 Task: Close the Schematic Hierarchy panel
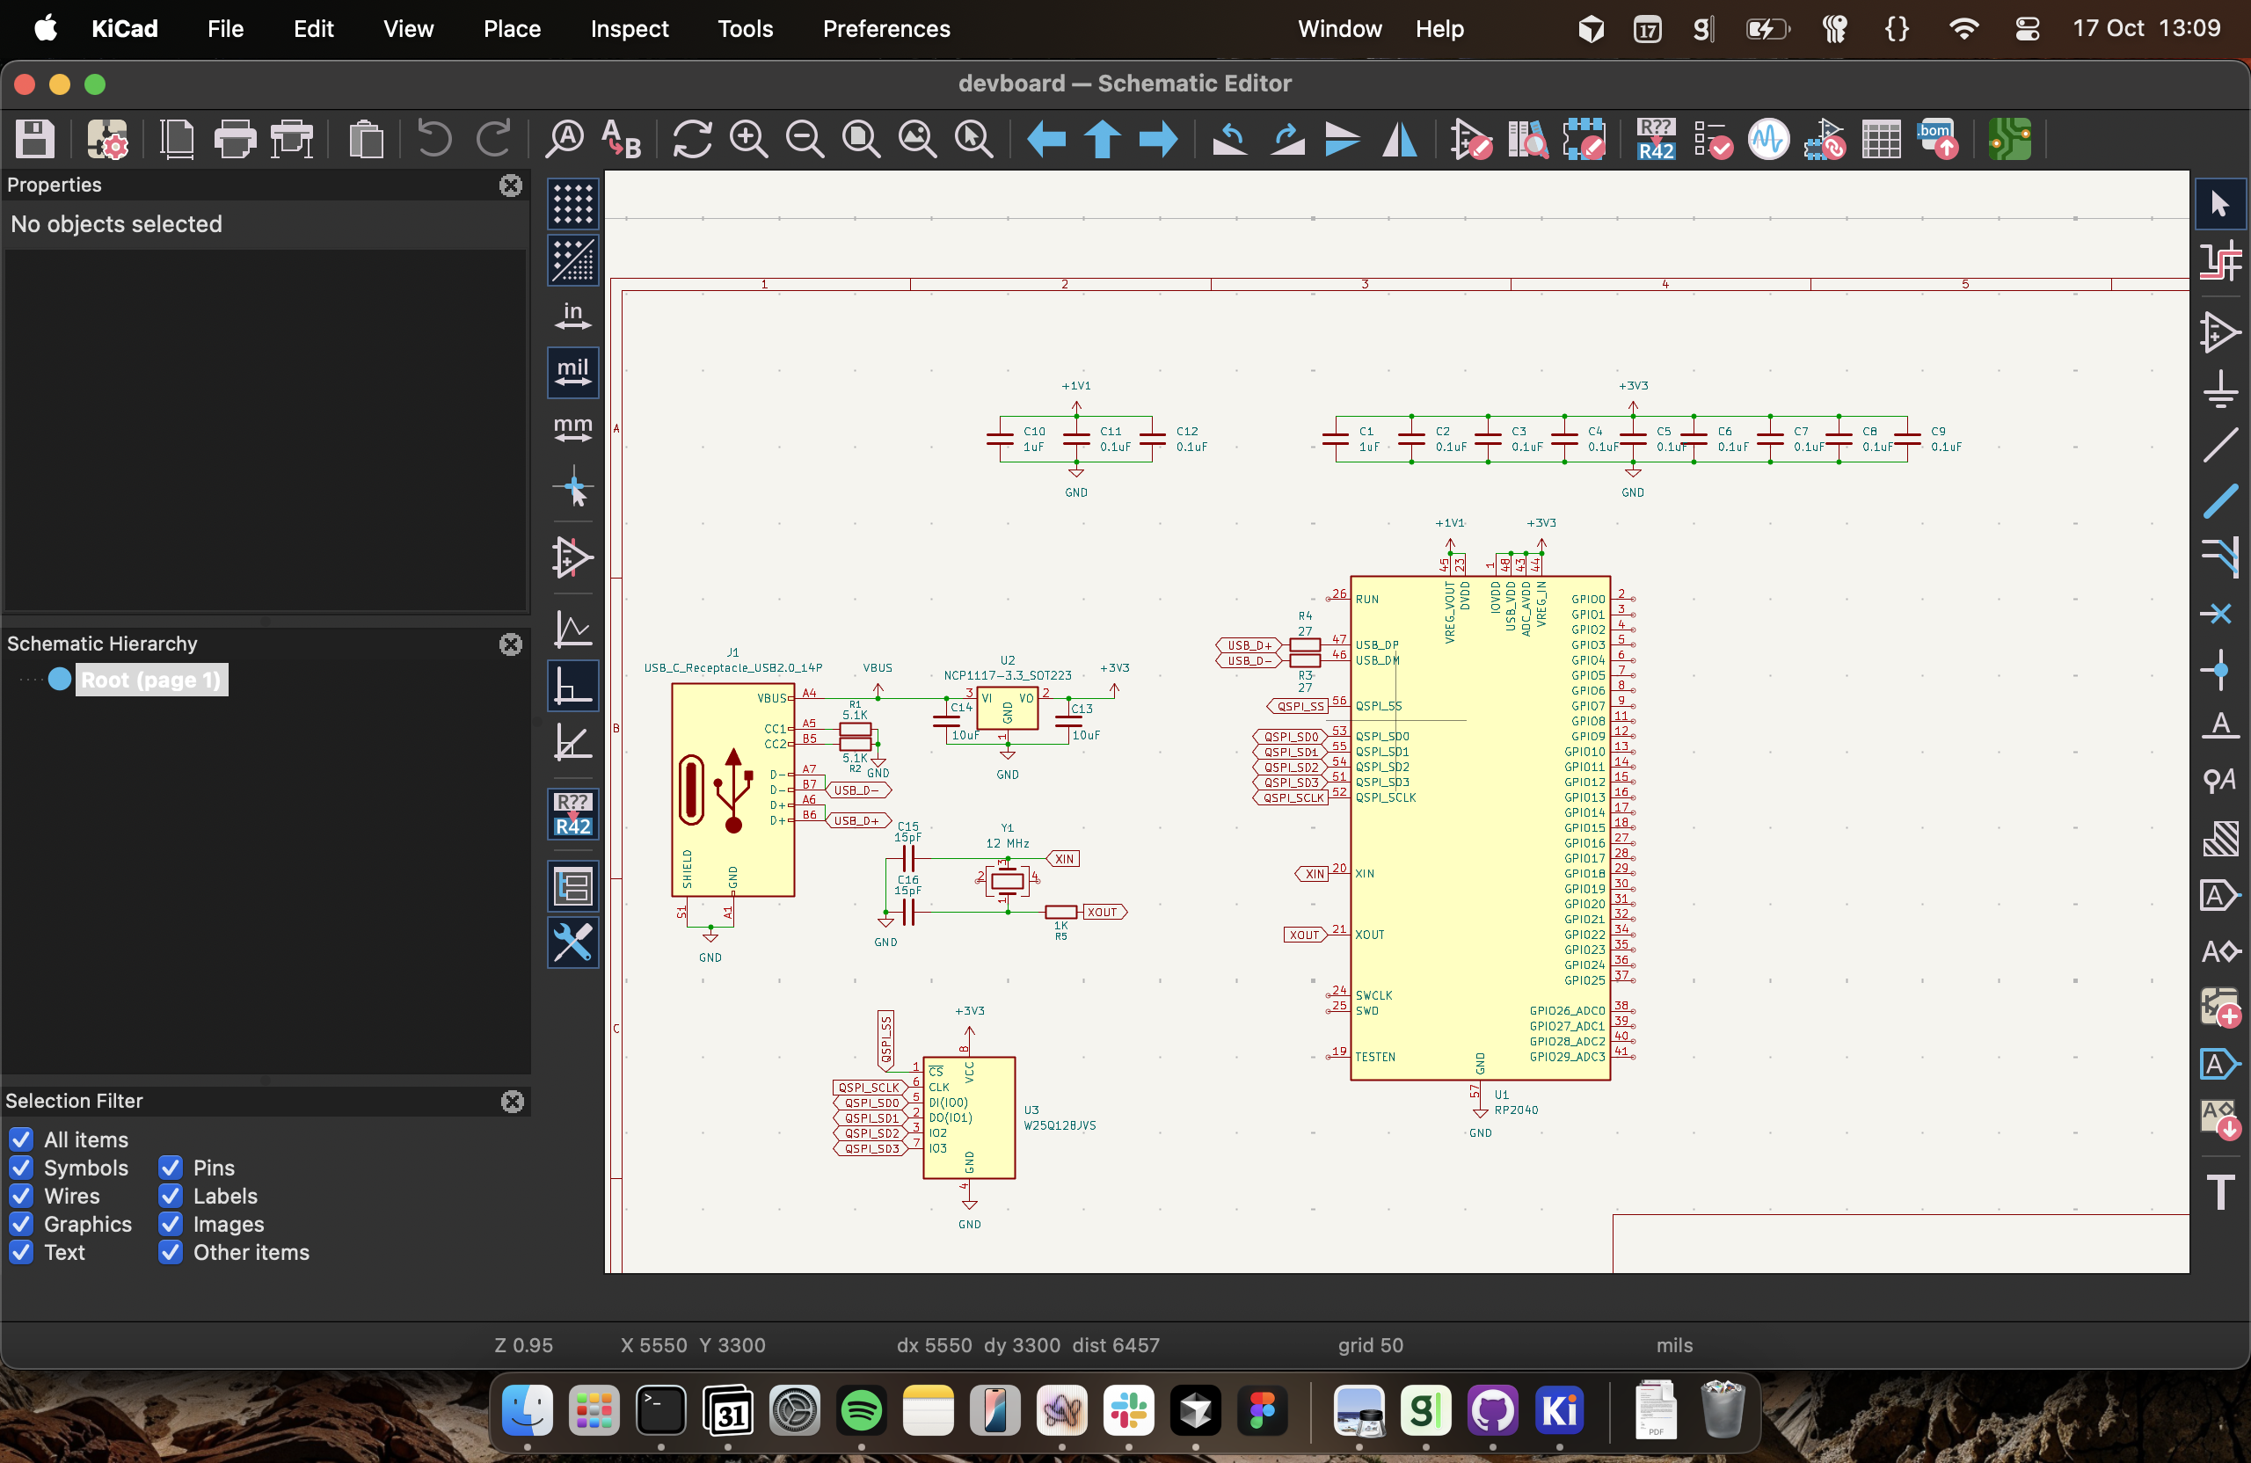[x=511, y=644]
